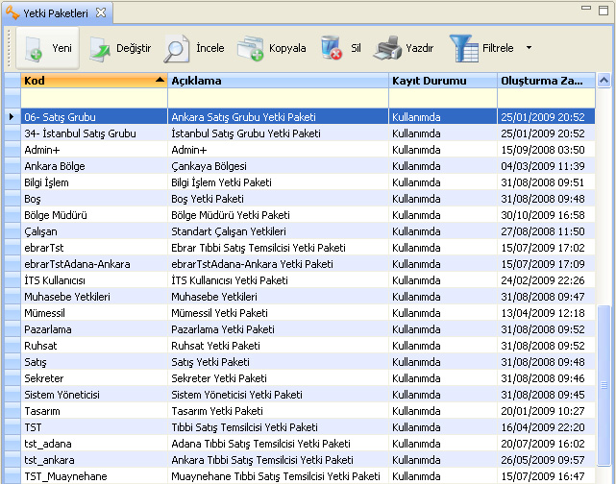Image resolution: width=616 pixels, height=484 pixels.
Task: Select the "Ruhsat" code cell
Action: click(x=94, y=346)
